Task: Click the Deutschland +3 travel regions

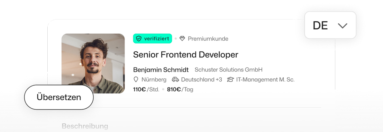Action: coord(201,80)
